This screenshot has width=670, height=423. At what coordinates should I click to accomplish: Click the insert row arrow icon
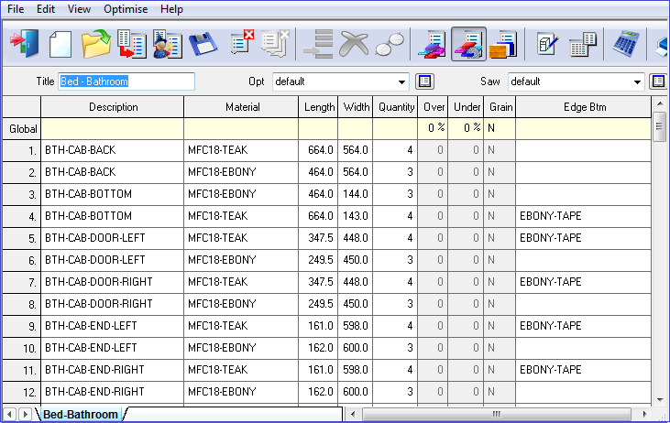click(318, 44)
